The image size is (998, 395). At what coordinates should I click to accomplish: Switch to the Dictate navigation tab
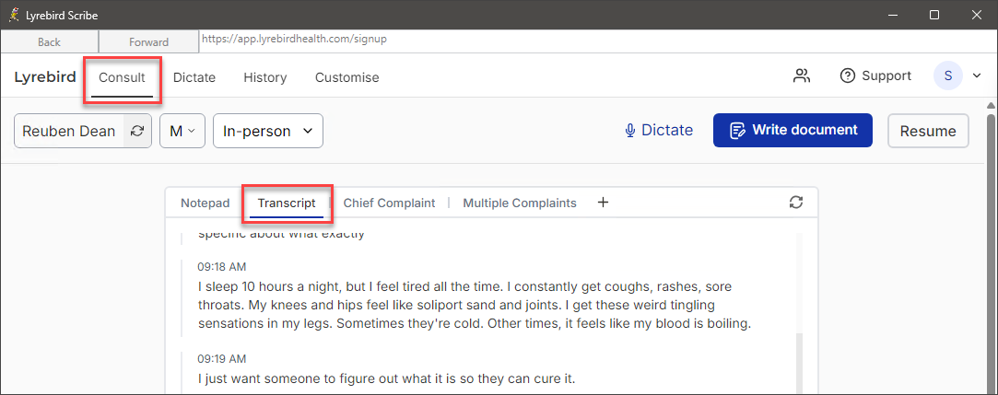[194, 77]
